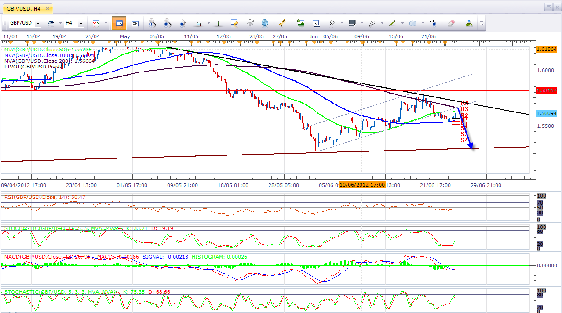Click the green vertical autoscale icon
The image size is (562, 313).
pos(219,23)
